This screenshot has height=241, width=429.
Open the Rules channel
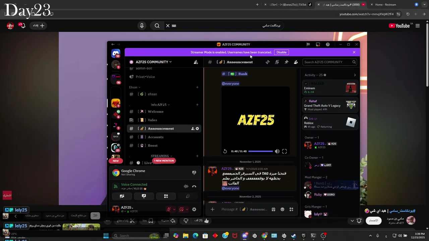point(164,120)
